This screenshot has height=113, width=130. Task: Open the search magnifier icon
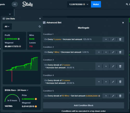(x=127, y=4)
